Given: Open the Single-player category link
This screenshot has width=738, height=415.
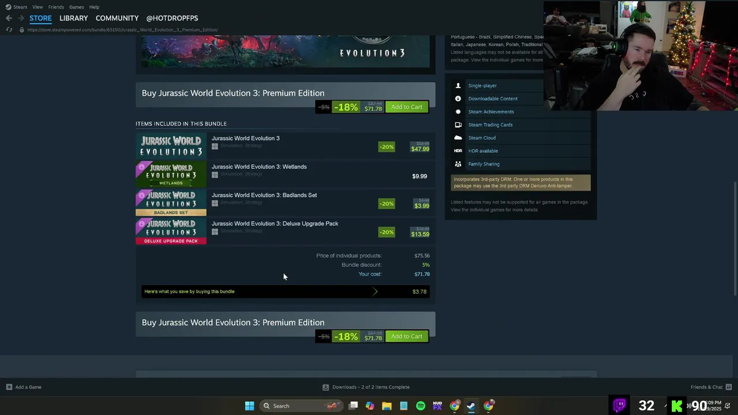Looking at the screenshot, I should click(483, 85).
